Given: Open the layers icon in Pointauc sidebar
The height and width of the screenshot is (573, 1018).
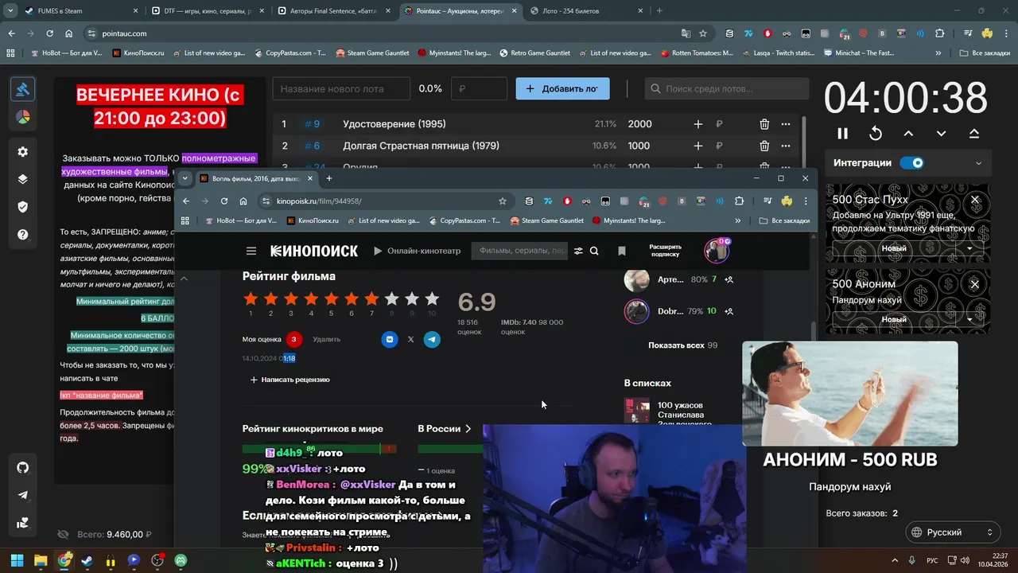Looking at the screenshot, I should click(23, 179).
